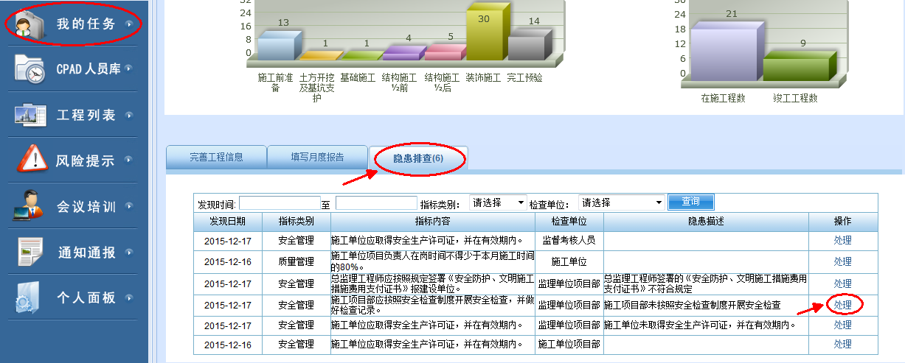Open the 通知通报 newspaper icon
Image resolution: width=905 pixels, height=363 pixels.
tap(30, 252)
